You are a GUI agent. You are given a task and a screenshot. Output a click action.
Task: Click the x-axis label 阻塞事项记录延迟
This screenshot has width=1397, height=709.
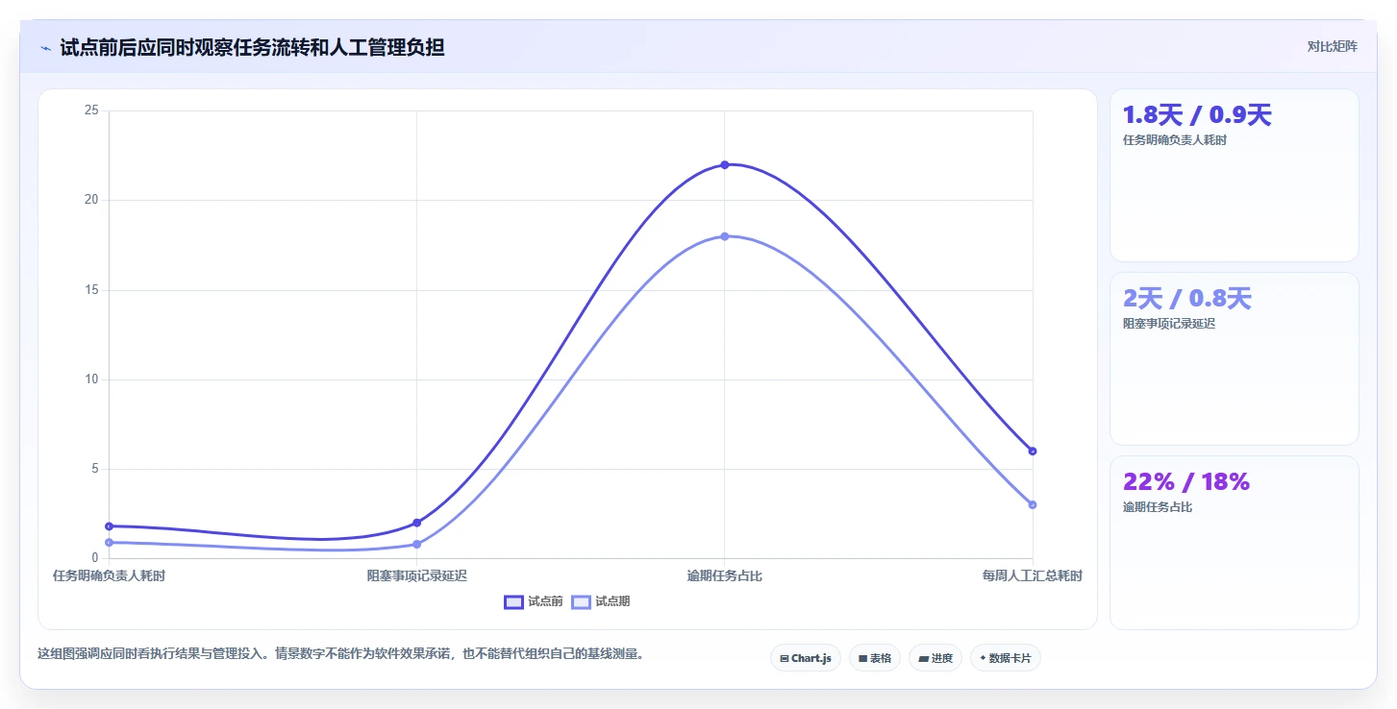416,575
